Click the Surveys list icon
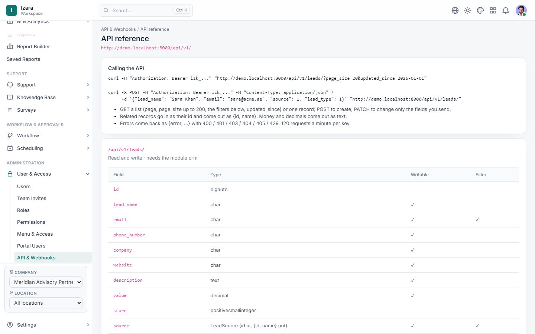This screenshot has width=535, height=334. [10, 110]
